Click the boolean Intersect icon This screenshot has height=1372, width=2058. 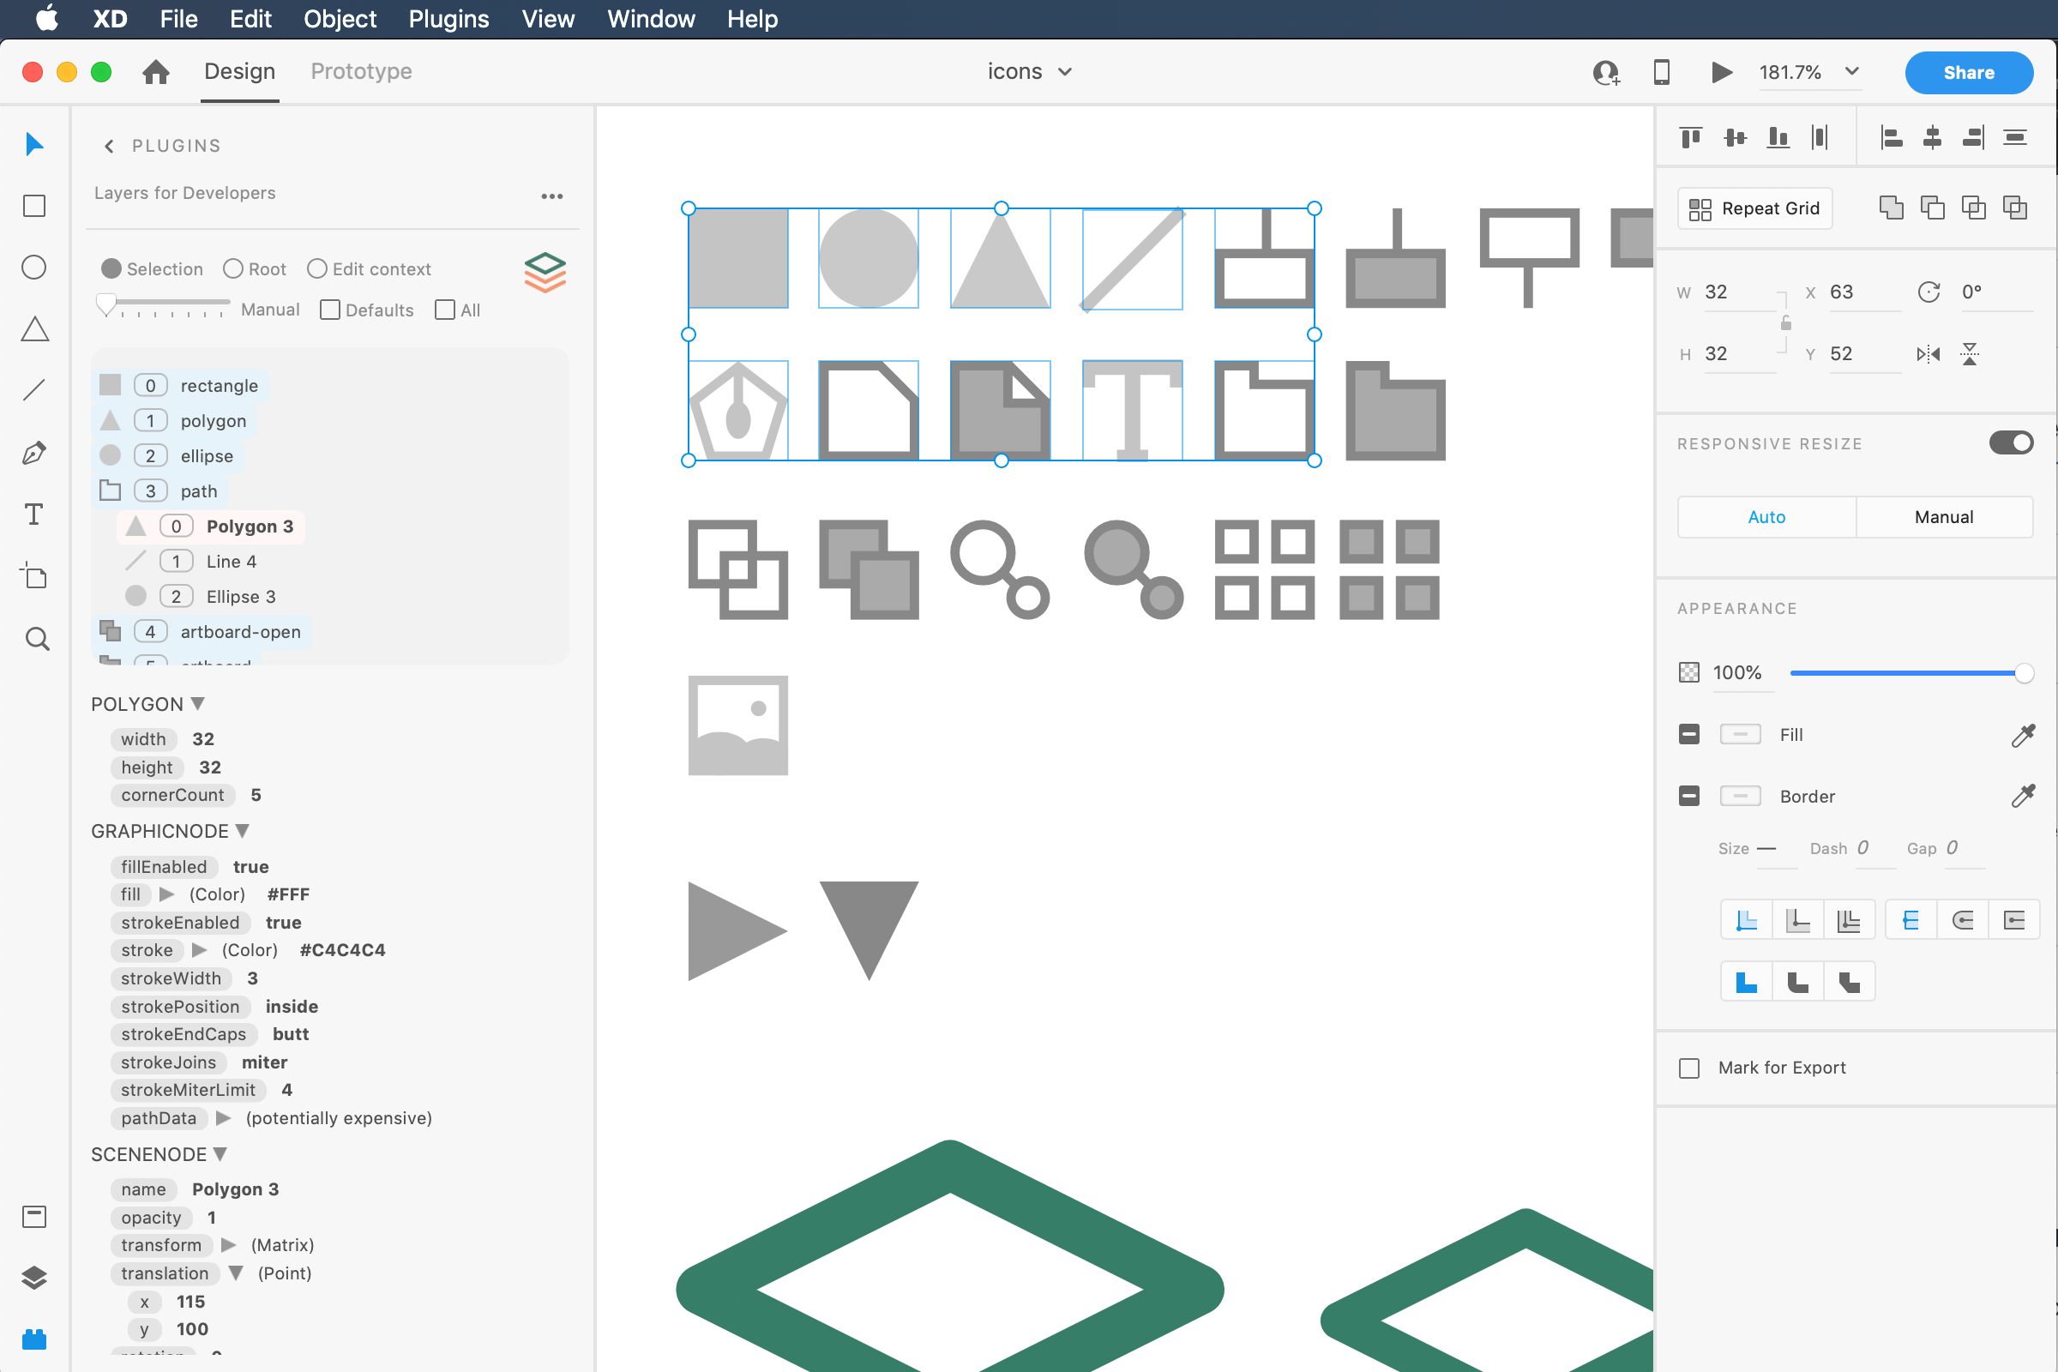[1974, 208]
